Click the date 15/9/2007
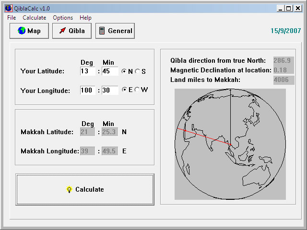307x230 pixels. coord(286,31)
